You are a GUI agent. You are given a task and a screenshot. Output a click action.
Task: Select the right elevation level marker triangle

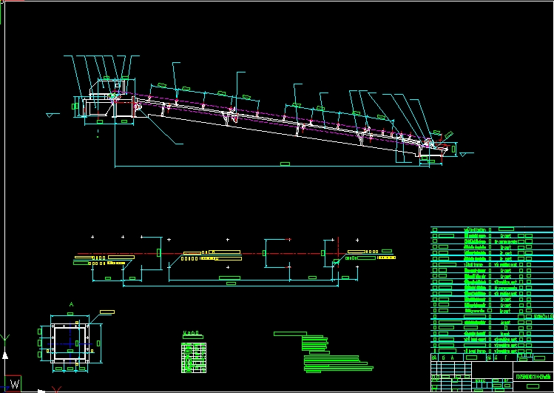[463, 155]
